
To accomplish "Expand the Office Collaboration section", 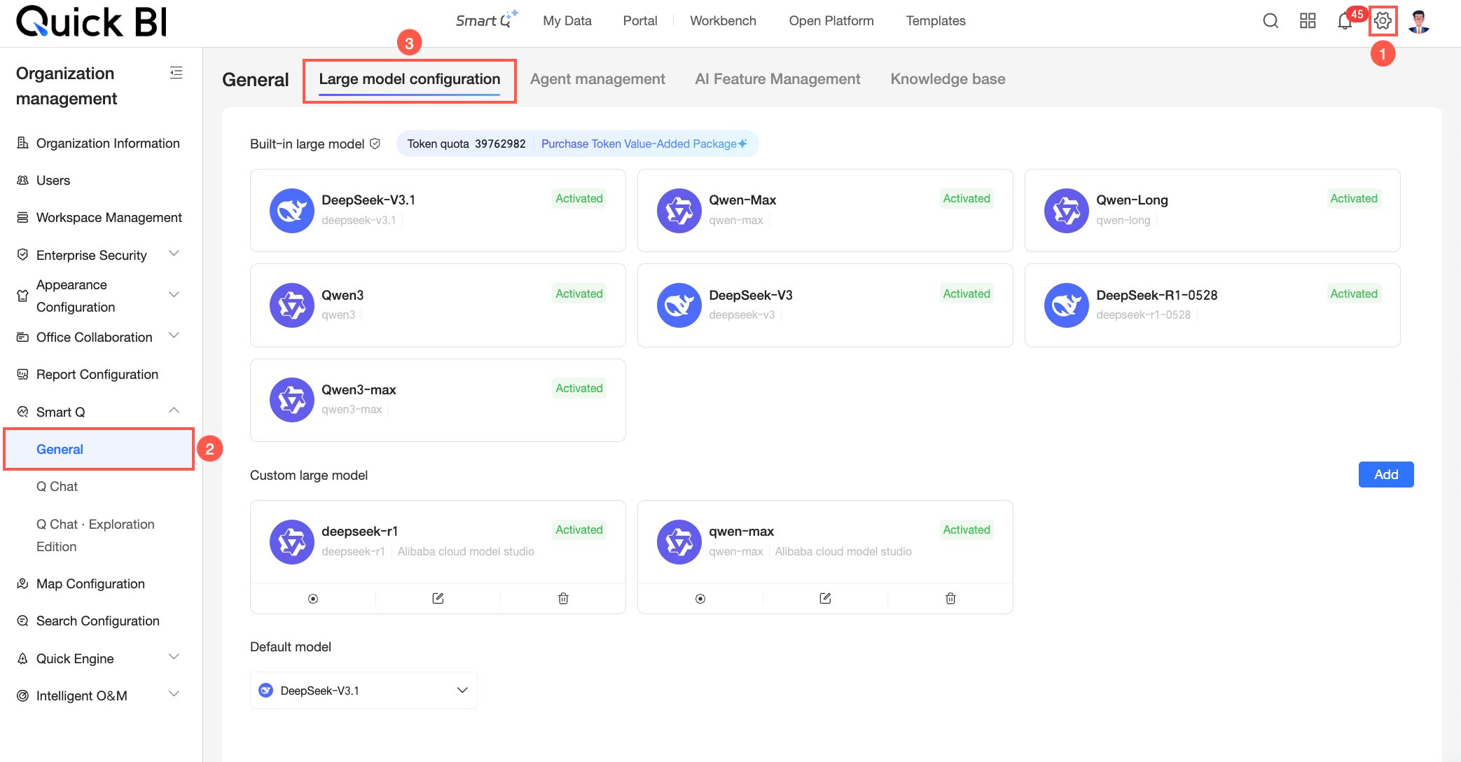I will (x=174, y=335).
